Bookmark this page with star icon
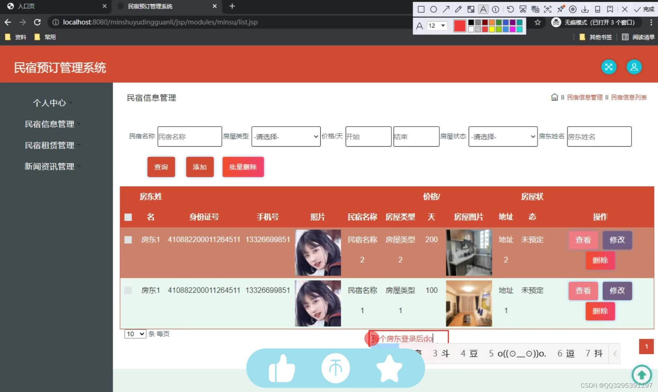This screenshot has width=658, height=392. click(x=538, y=23)
